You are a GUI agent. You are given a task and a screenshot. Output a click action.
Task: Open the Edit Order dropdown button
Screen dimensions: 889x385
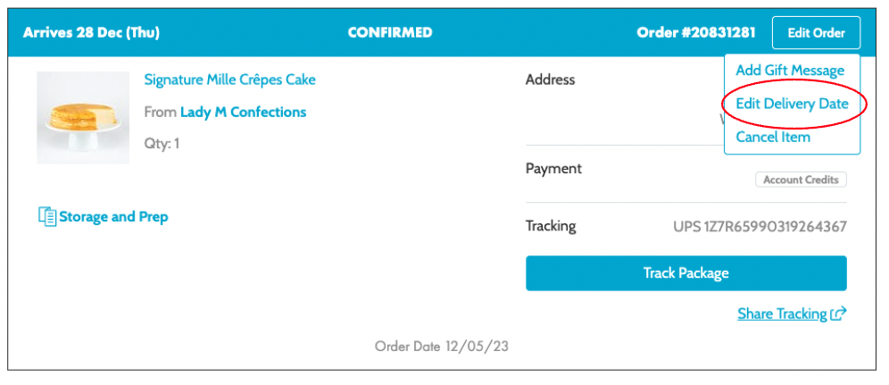(x=816, y=33)
